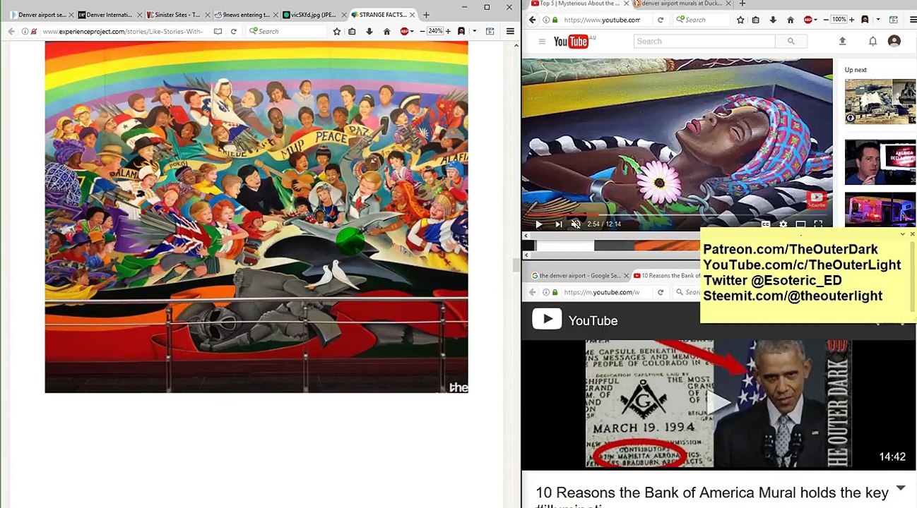Reload the m.youtube.com page

pos(661,292)
